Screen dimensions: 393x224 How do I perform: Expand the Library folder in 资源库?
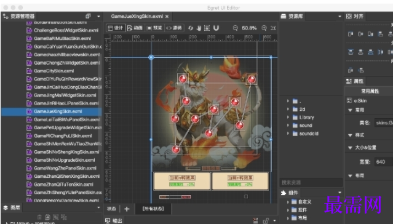coord(288,117)
